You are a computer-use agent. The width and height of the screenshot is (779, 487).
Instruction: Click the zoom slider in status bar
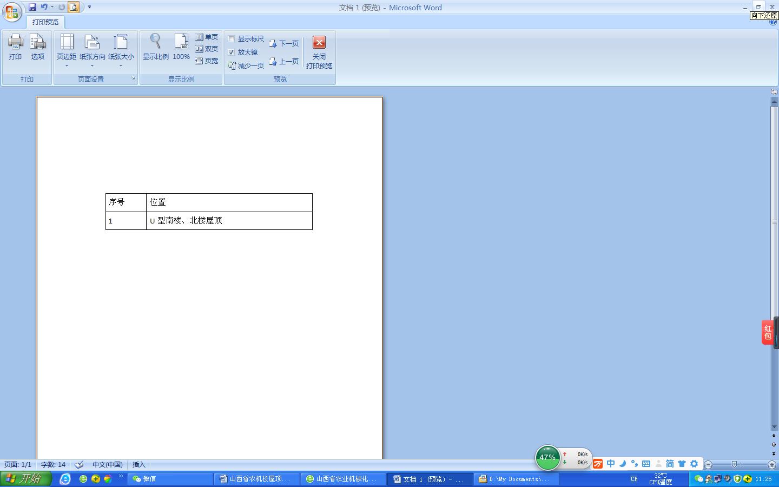734,465
